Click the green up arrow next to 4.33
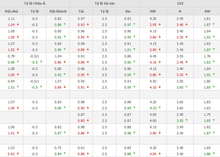The width and height of the screenshot is (220, 157). coord(159,108)
